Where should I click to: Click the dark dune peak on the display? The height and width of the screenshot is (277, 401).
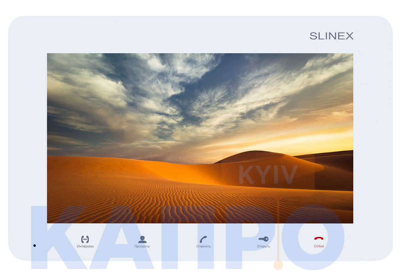[x=254, y=156]
